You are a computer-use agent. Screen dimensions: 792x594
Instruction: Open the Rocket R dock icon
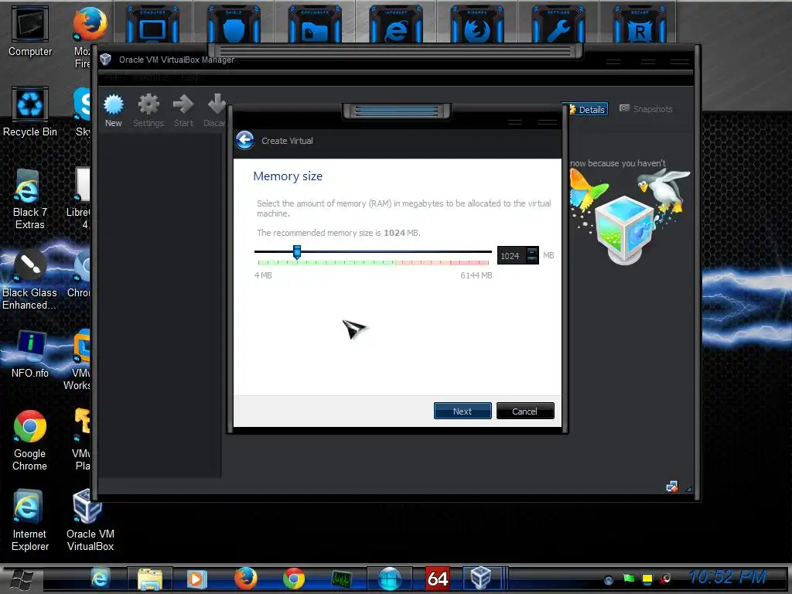tap(640, 26)
